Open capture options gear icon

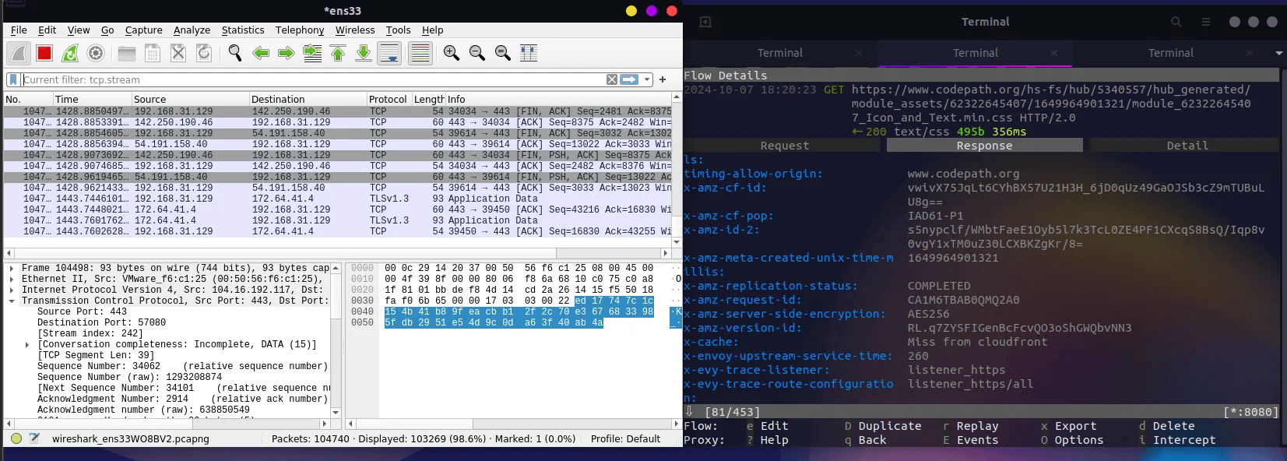[96, 53]
